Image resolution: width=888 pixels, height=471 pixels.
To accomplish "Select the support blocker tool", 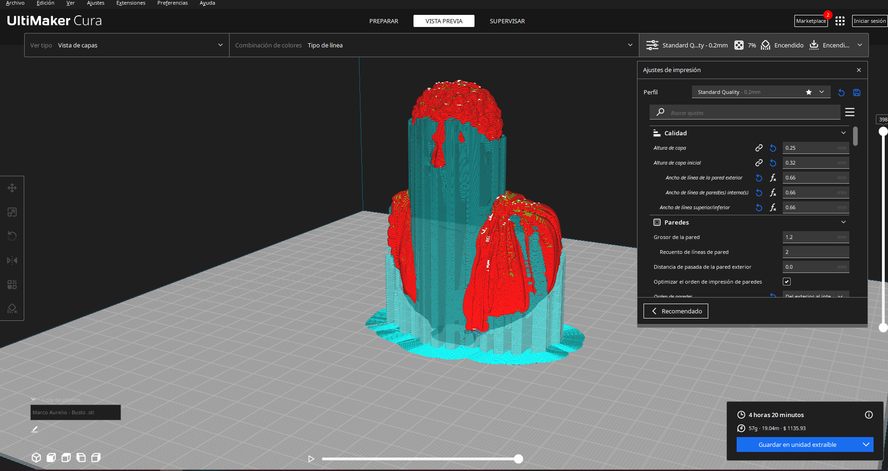I will pyautogui.click(x=12, y=309).
